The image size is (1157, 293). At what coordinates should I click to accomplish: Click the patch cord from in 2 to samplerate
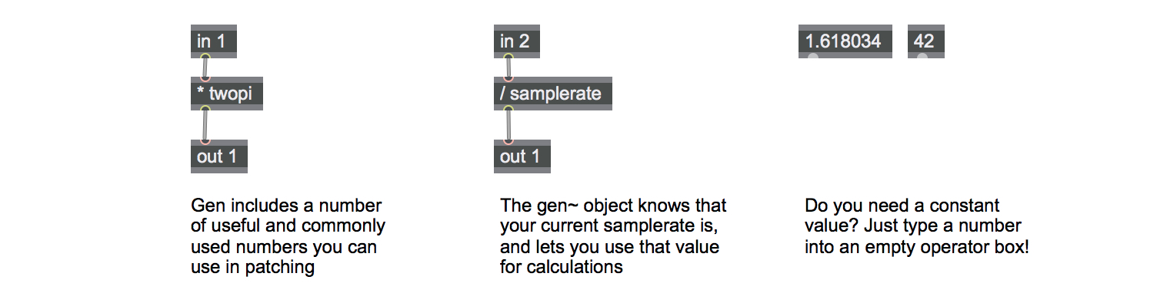coord(508,67)
